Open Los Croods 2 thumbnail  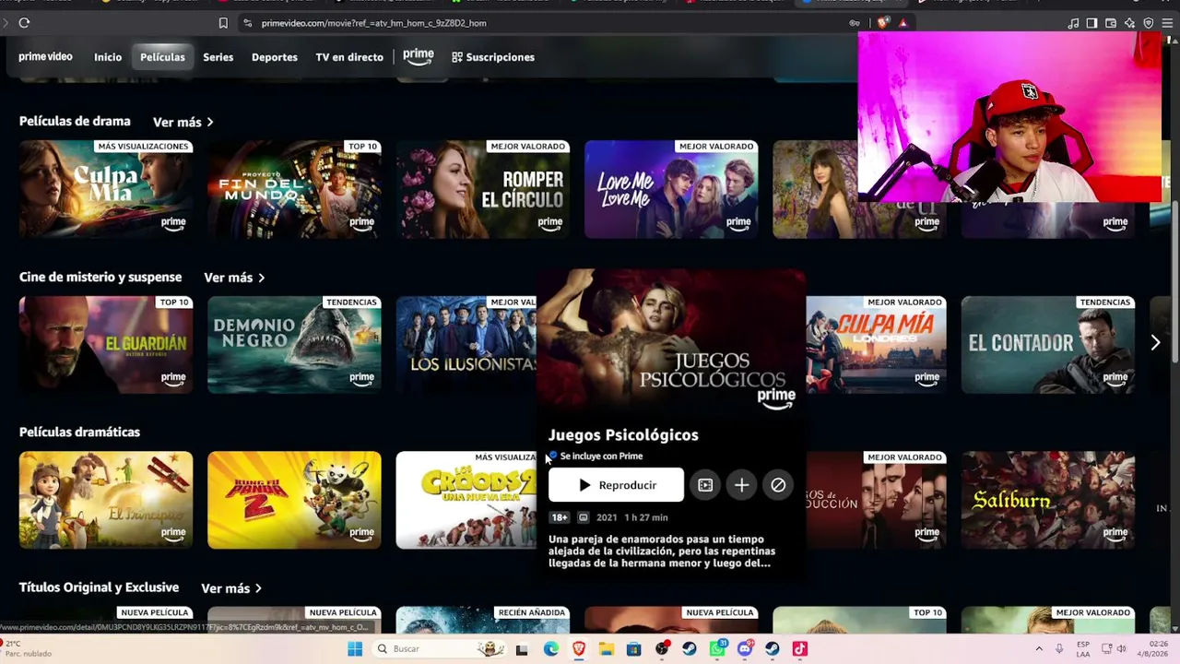pyautogui.click(x=466, y=500)
